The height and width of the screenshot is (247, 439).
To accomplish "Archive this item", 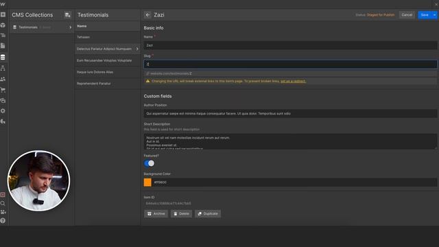I will pyautogui.click(x=156, y=213).
